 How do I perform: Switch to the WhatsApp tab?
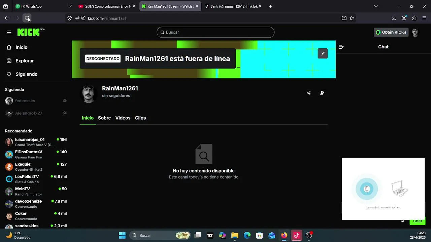43,6
